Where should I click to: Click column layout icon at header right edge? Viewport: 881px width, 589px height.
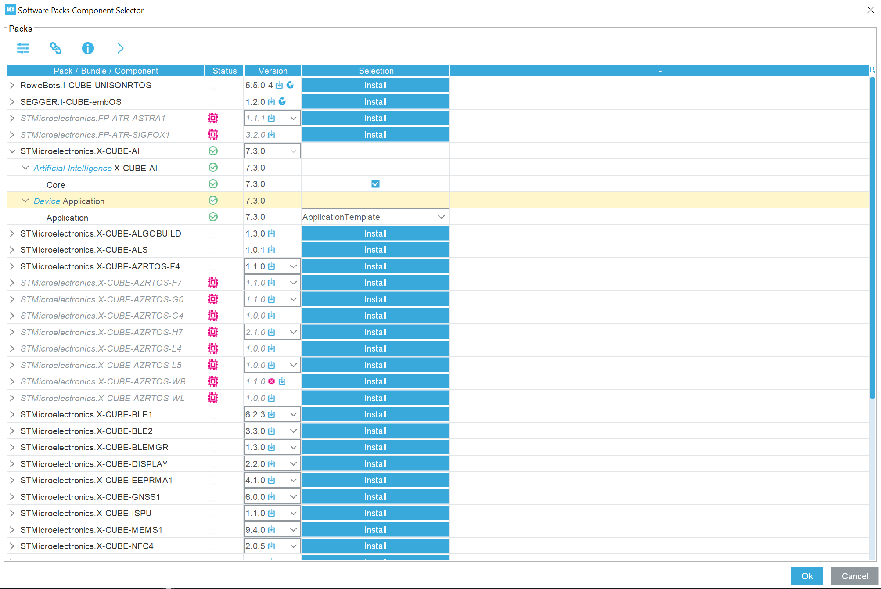point(873,70)
